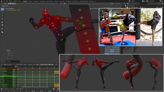Click the kickboxing ring reference photo

click(x=117, y=27)
